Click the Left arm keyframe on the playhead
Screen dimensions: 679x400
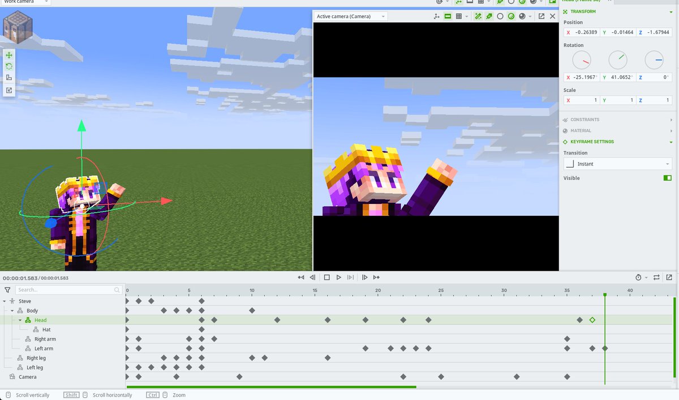pyautogui.click(x=605, y=348)
